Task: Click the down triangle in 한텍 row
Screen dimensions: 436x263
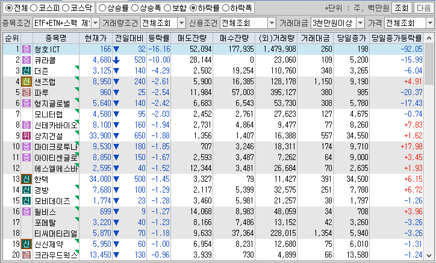Action: coord(116,179)
